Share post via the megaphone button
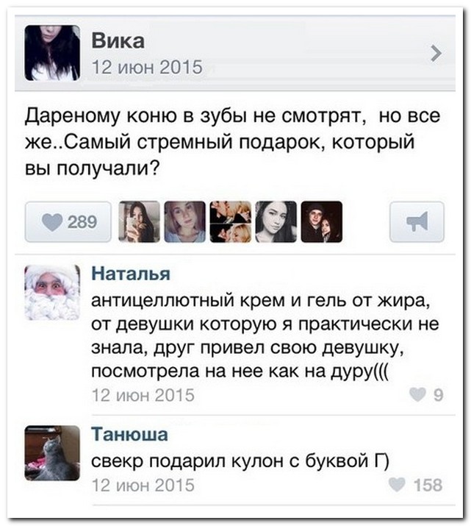471x526 pixels. point(417,221)
